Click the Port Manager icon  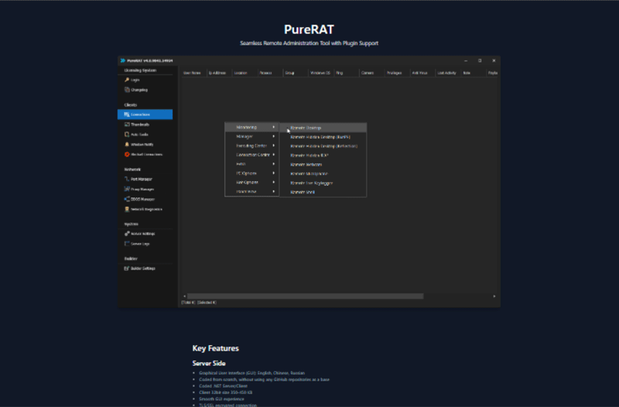[127, 179]
